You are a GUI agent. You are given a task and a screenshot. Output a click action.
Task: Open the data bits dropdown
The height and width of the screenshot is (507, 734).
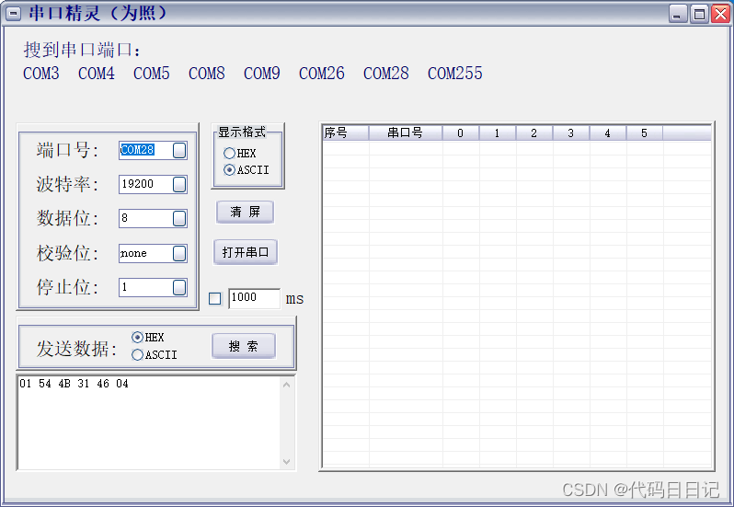click(179, 219)
